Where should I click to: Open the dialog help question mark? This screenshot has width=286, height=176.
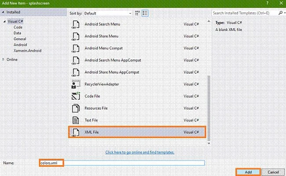click(x=267, y=3)
